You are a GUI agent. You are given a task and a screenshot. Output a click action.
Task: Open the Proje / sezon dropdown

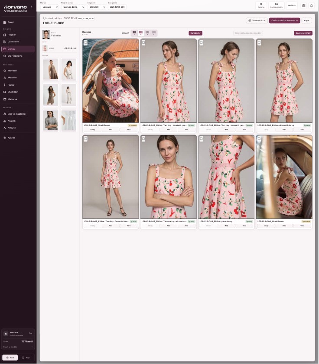click(x=73, y=7)
